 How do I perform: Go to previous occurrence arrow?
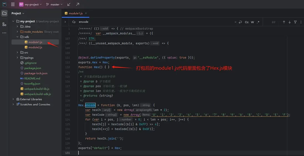284,22
